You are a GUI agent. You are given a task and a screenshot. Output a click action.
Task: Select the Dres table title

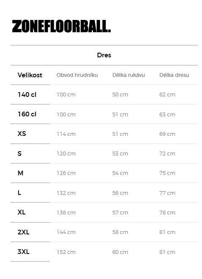coord(104,55)
